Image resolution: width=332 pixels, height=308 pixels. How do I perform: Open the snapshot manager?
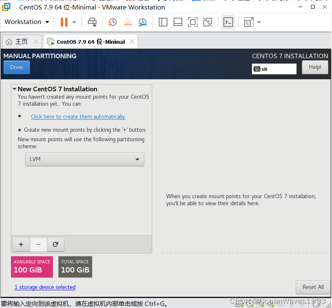[x=143, y=22]
